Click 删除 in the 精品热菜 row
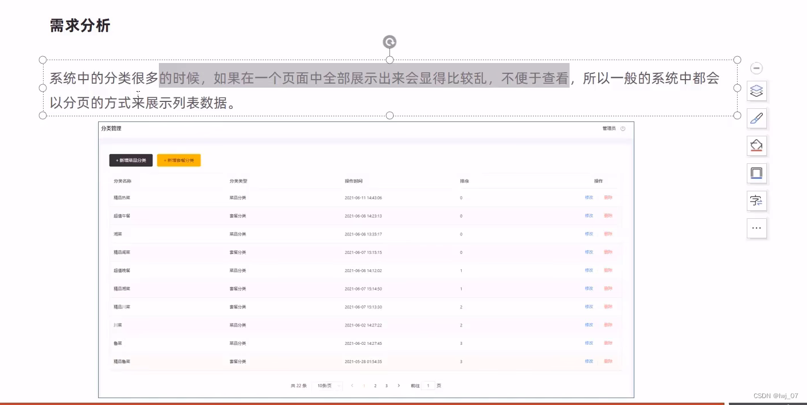 click(x=608, y=198)
